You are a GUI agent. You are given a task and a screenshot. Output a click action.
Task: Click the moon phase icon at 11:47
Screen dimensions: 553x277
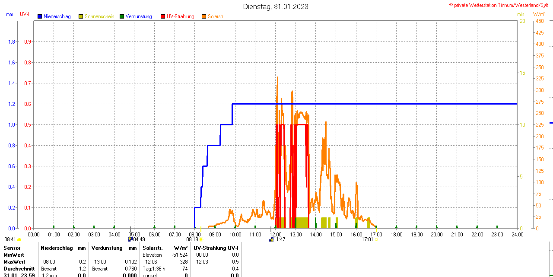point(271,239)
